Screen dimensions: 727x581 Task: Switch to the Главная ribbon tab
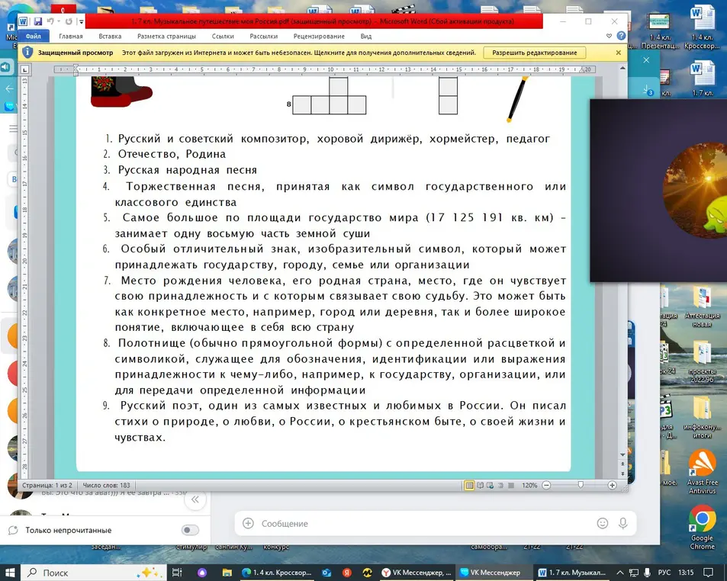(71, 36)
